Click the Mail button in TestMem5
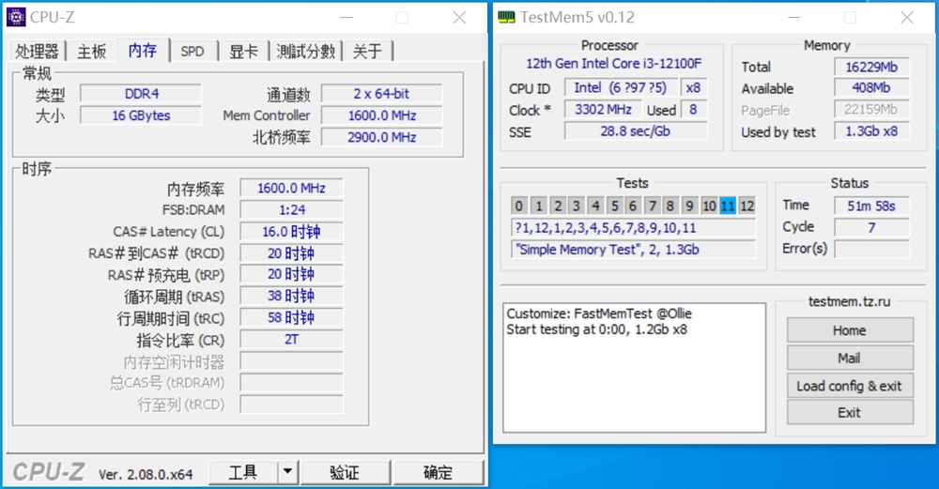Screen dimensions: 939x489 pos(850,358)
